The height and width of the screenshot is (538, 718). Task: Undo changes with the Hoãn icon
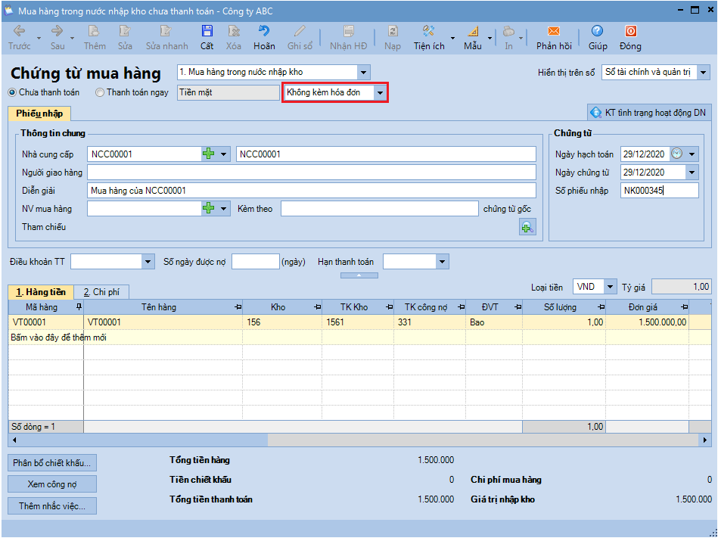click(x=264, y=31)
